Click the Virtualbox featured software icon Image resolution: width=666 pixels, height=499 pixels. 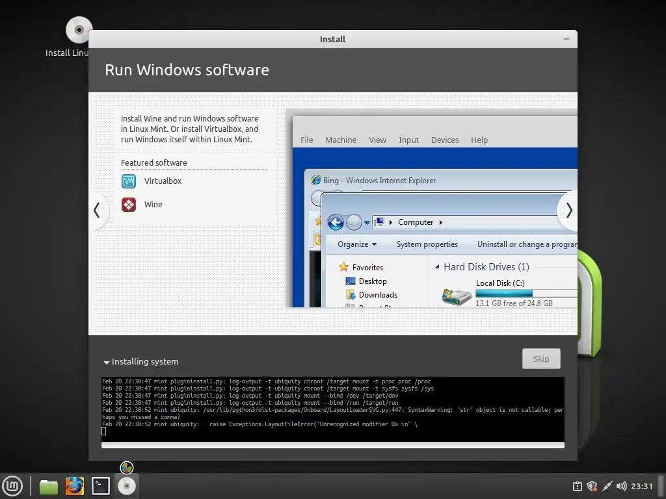pos(129,181)
